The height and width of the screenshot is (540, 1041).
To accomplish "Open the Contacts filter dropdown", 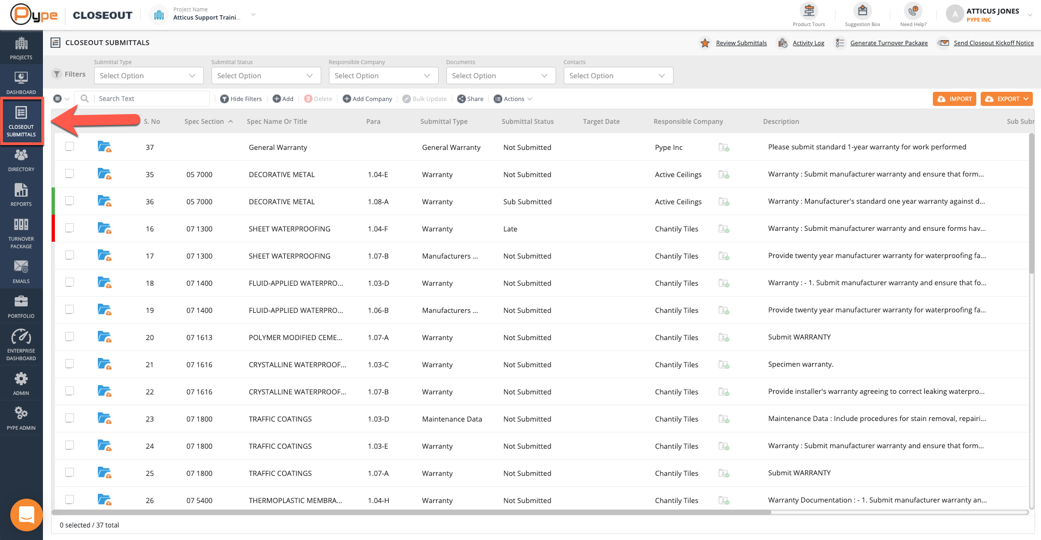I will point(618,76).
